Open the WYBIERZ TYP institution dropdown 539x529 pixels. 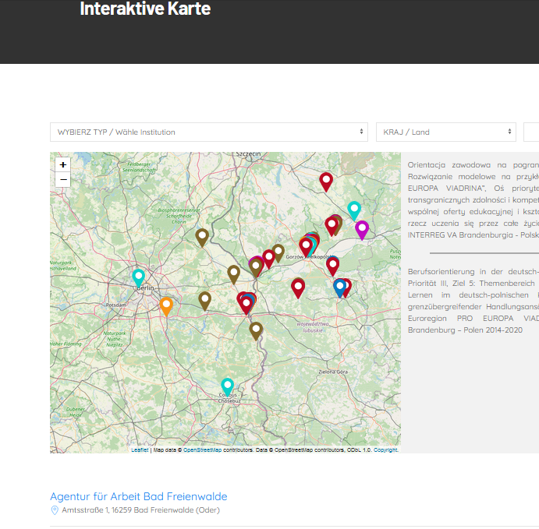(x=208, y=132)
